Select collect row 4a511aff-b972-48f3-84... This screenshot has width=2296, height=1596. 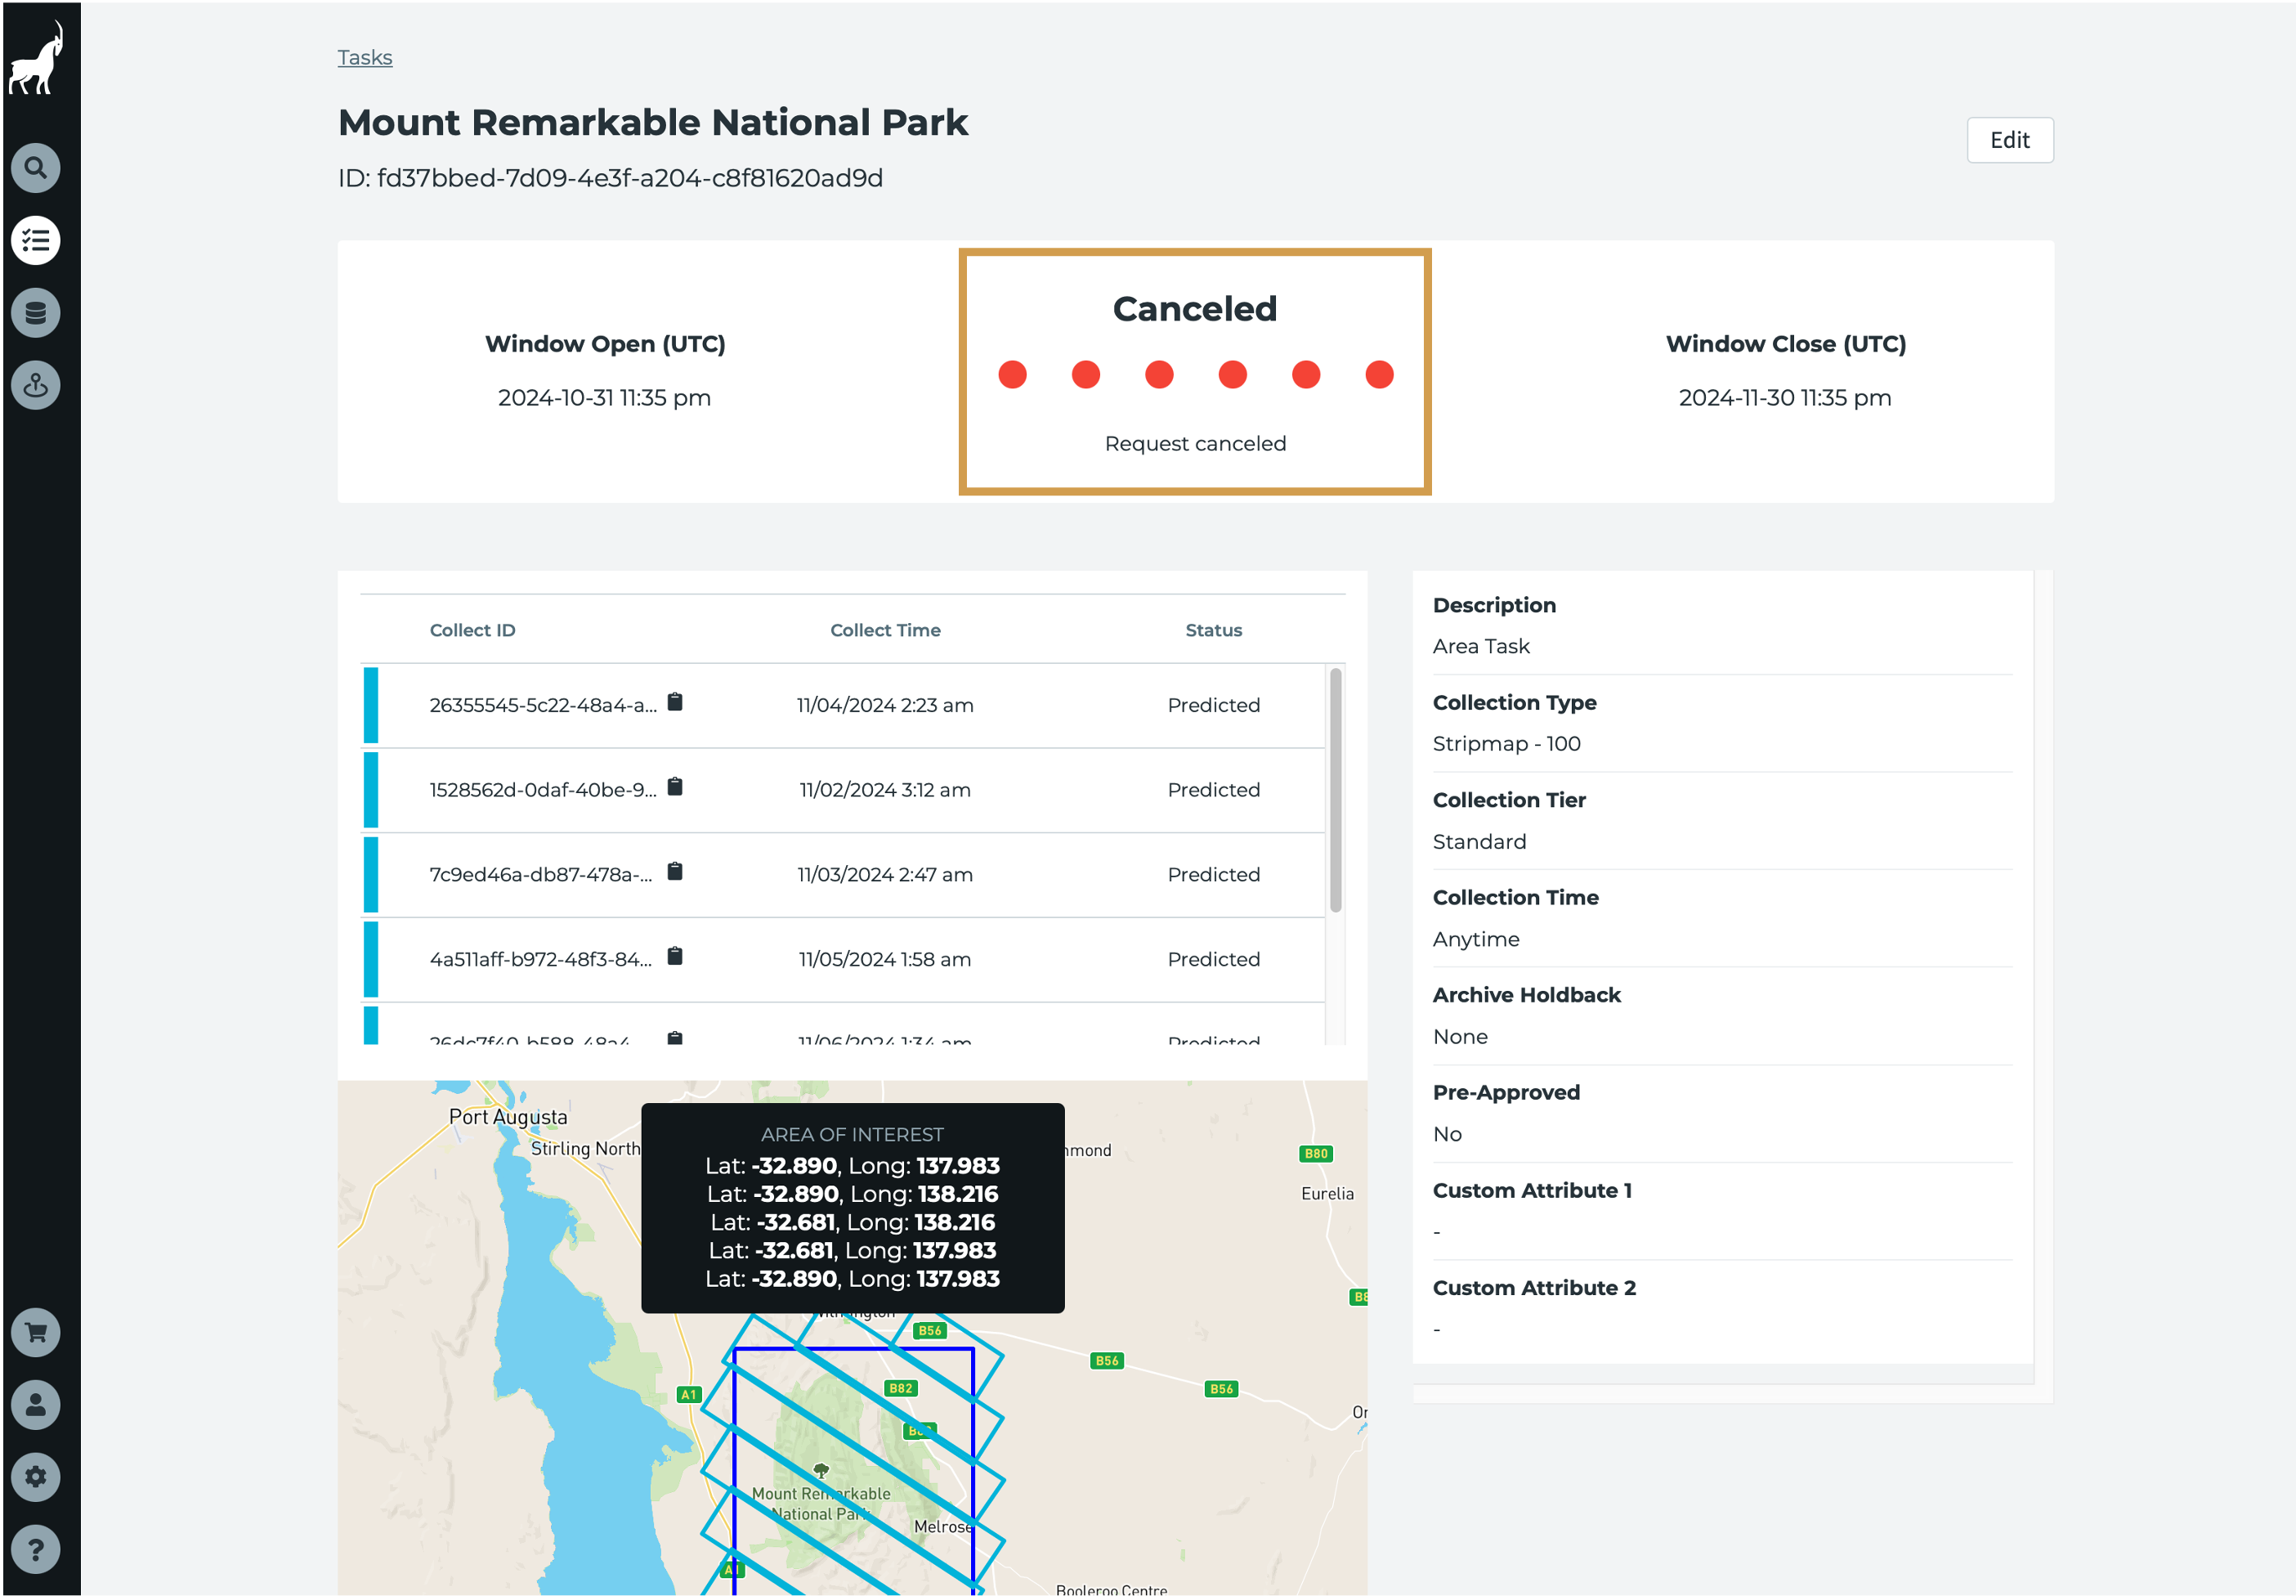pos(843,960)
